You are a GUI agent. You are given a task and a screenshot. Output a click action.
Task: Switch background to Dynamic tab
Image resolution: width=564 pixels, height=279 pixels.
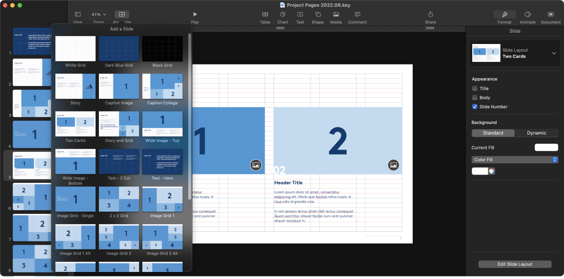click(x=536, y=132)
